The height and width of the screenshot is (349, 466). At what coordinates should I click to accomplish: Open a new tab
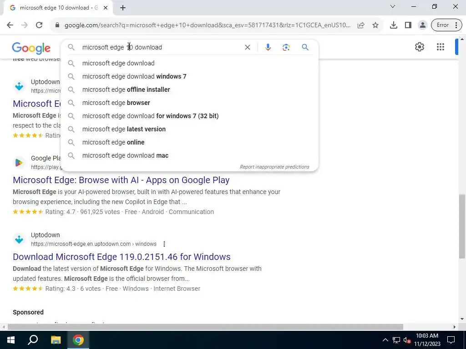click(x=123, y=8)
